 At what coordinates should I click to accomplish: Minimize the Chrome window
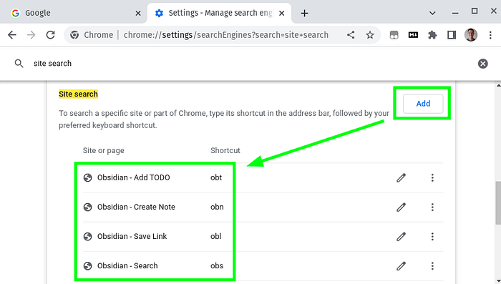pos(455,13)
